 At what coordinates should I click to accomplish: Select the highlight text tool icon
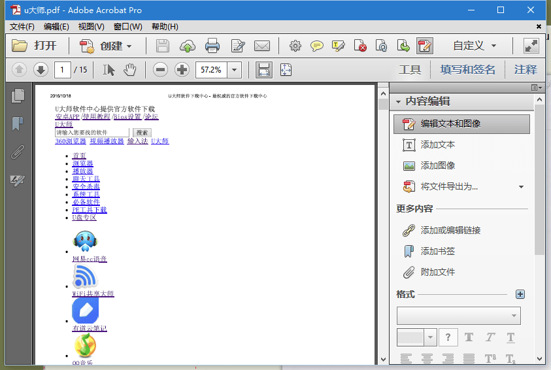point(338,46)
